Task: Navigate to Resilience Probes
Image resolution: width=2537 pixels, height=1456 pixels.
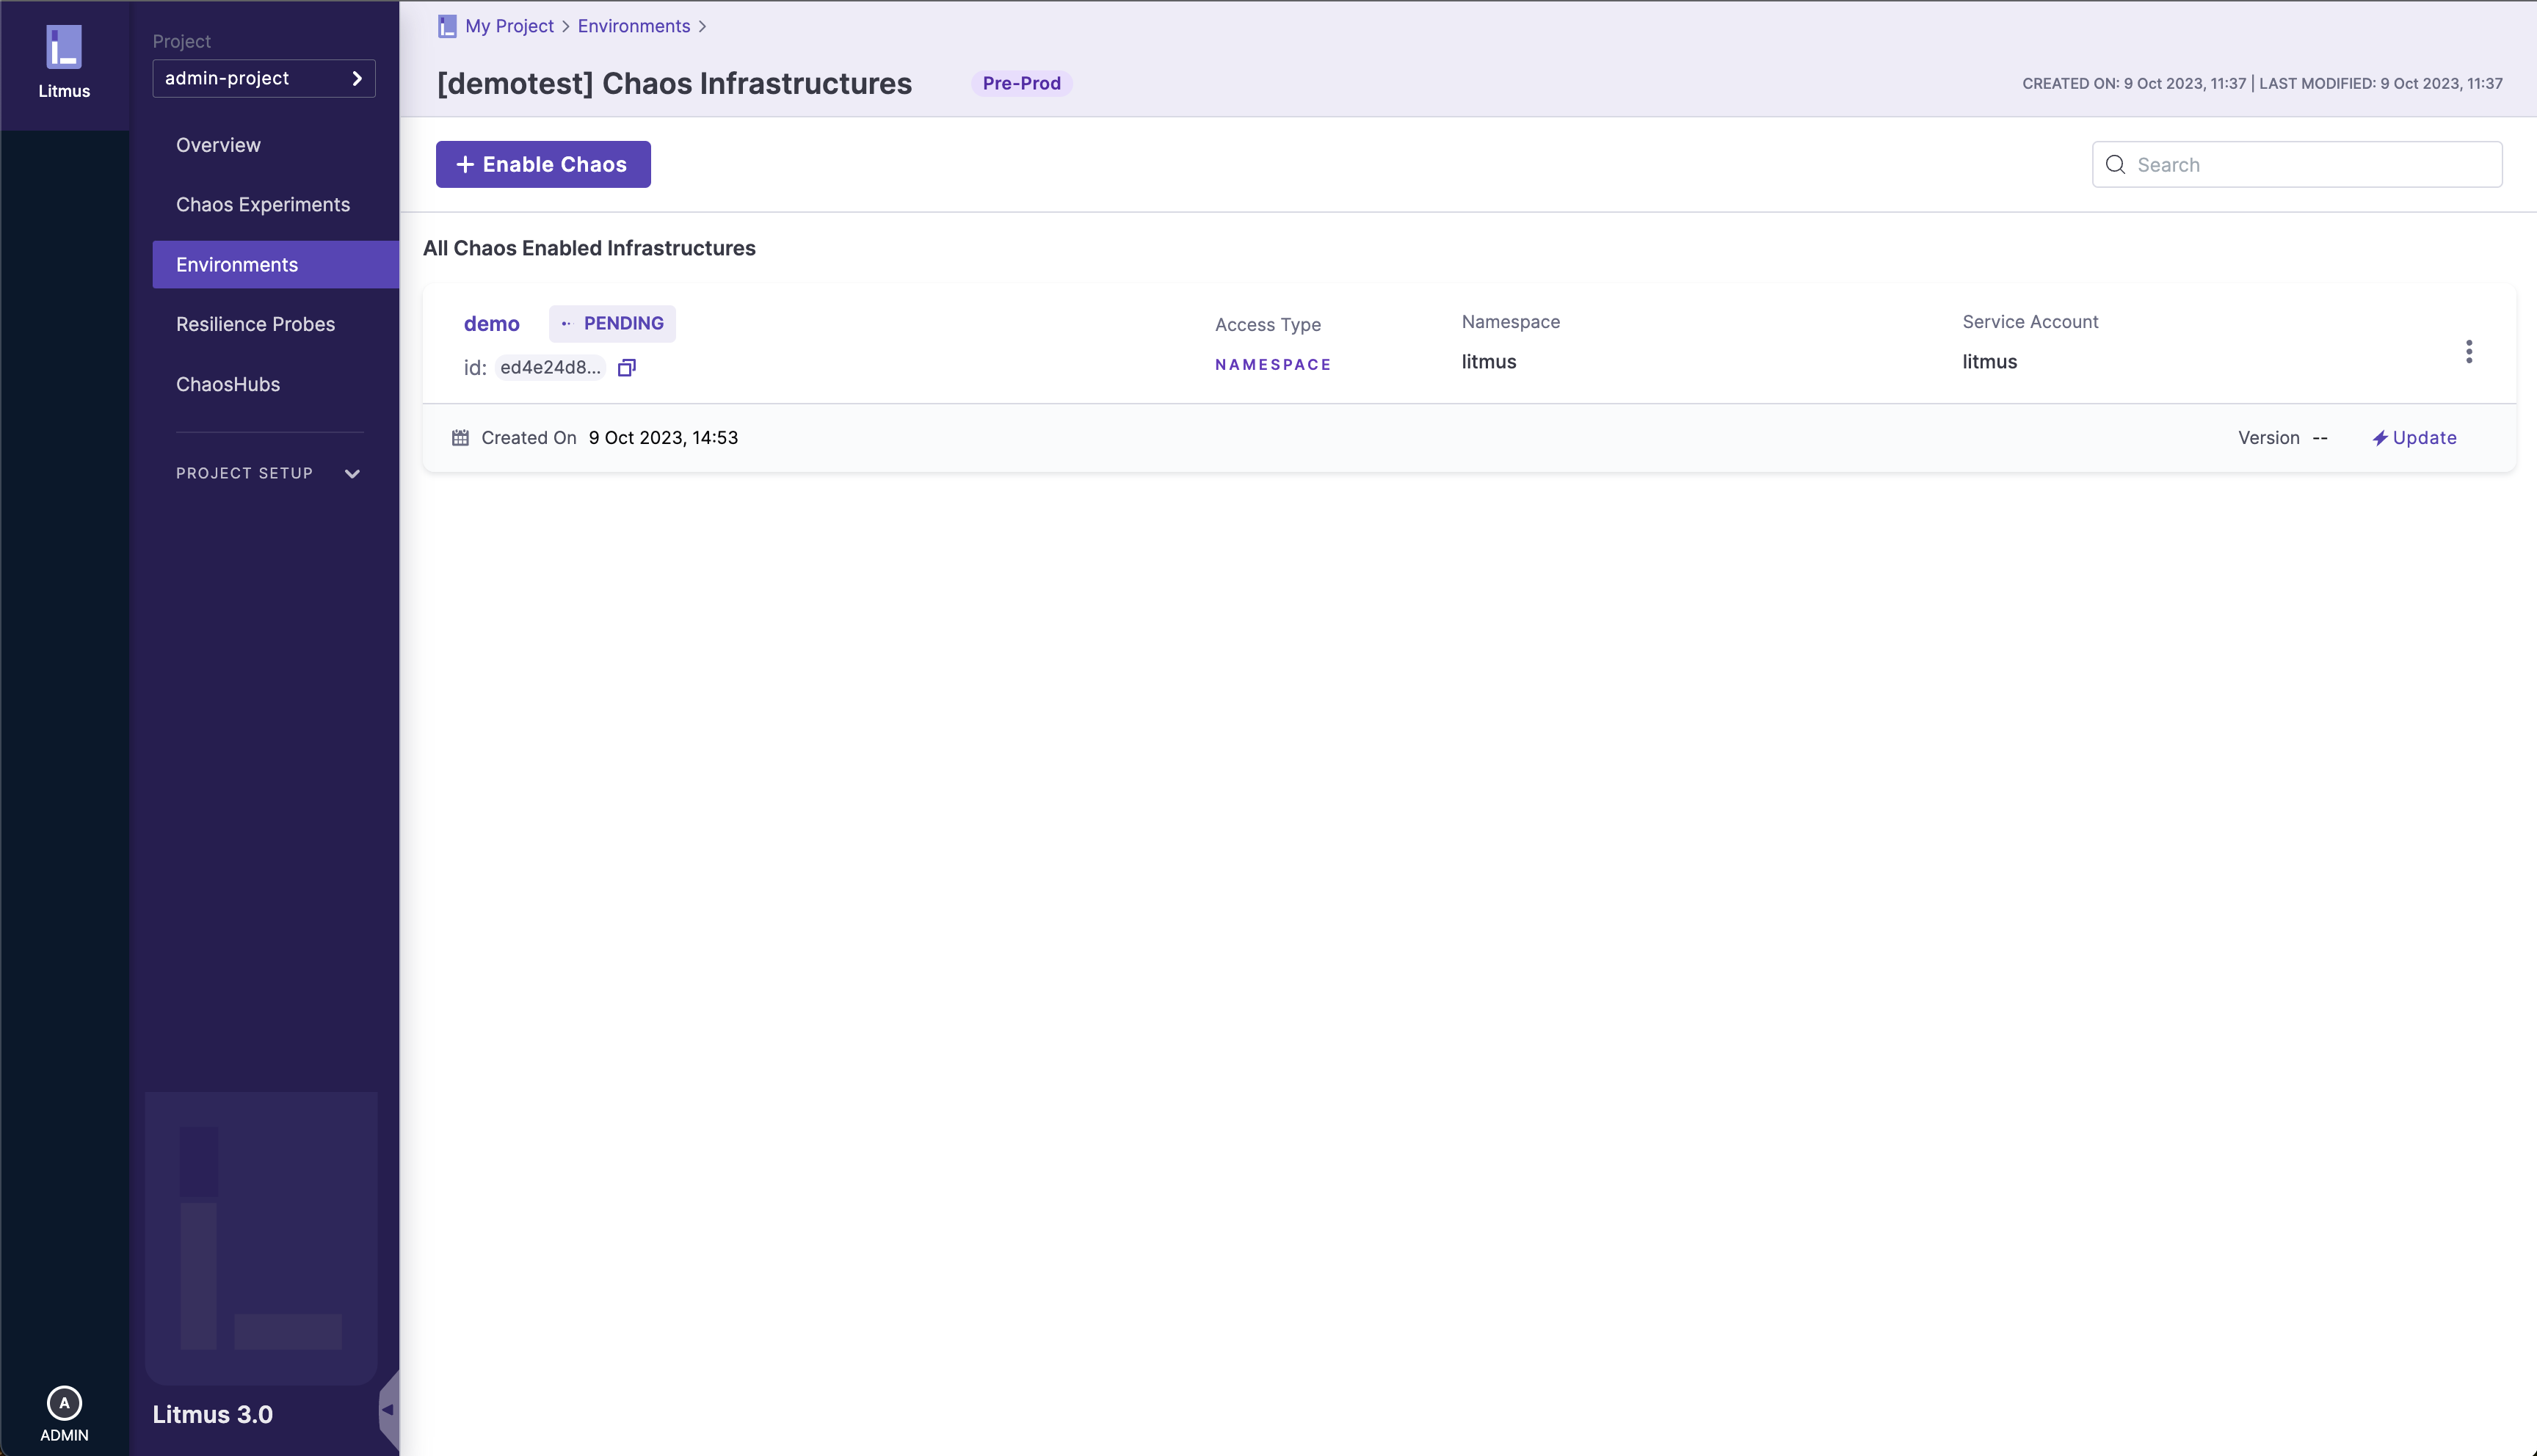Action: coord(255,324)
